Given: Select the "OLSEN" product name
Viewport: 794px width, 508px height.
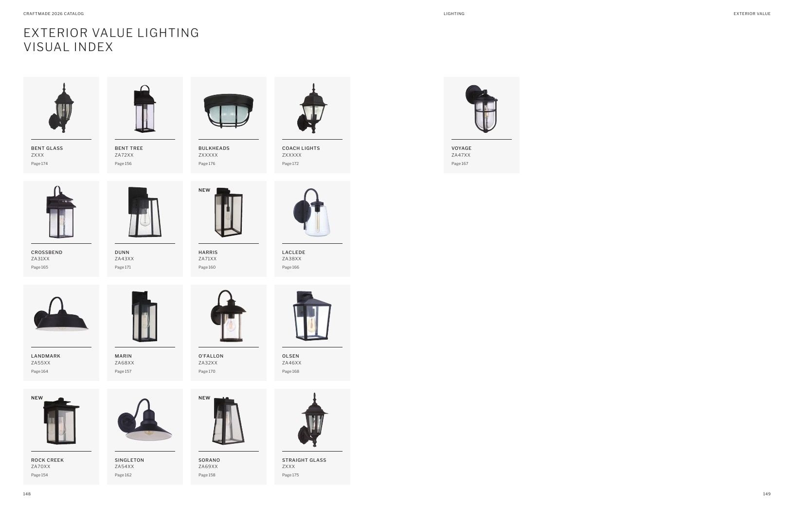Looking at the screenshot, I should coord(291,356).
